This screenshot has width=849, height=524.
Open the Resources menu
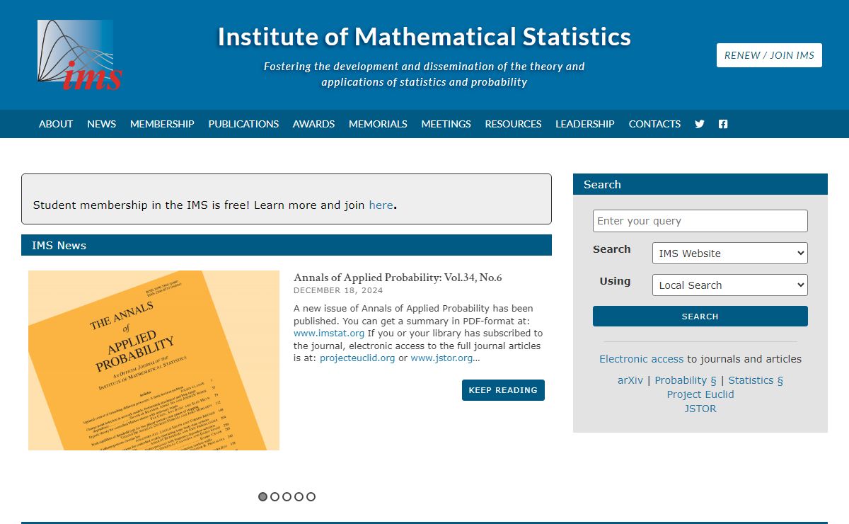point(513,124)
